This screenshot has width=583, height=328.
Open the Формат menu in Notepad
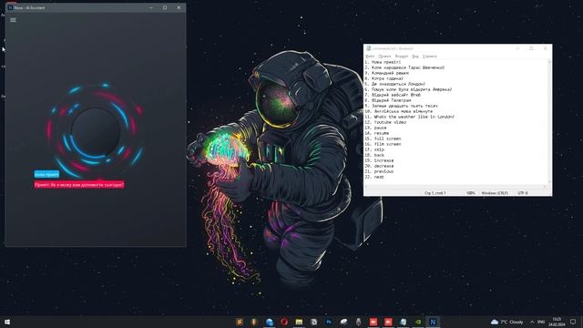point(402,56)
